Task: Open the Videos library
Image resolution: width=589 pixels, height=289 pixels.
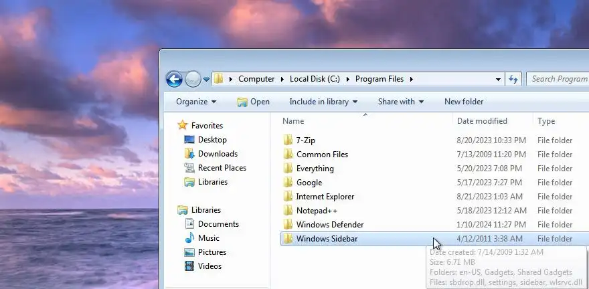Action: (209, 266)
